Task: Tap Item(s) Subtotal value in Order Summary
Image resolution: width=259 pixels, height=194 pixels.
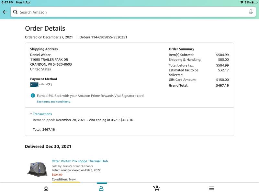Action: click(222, 55)
